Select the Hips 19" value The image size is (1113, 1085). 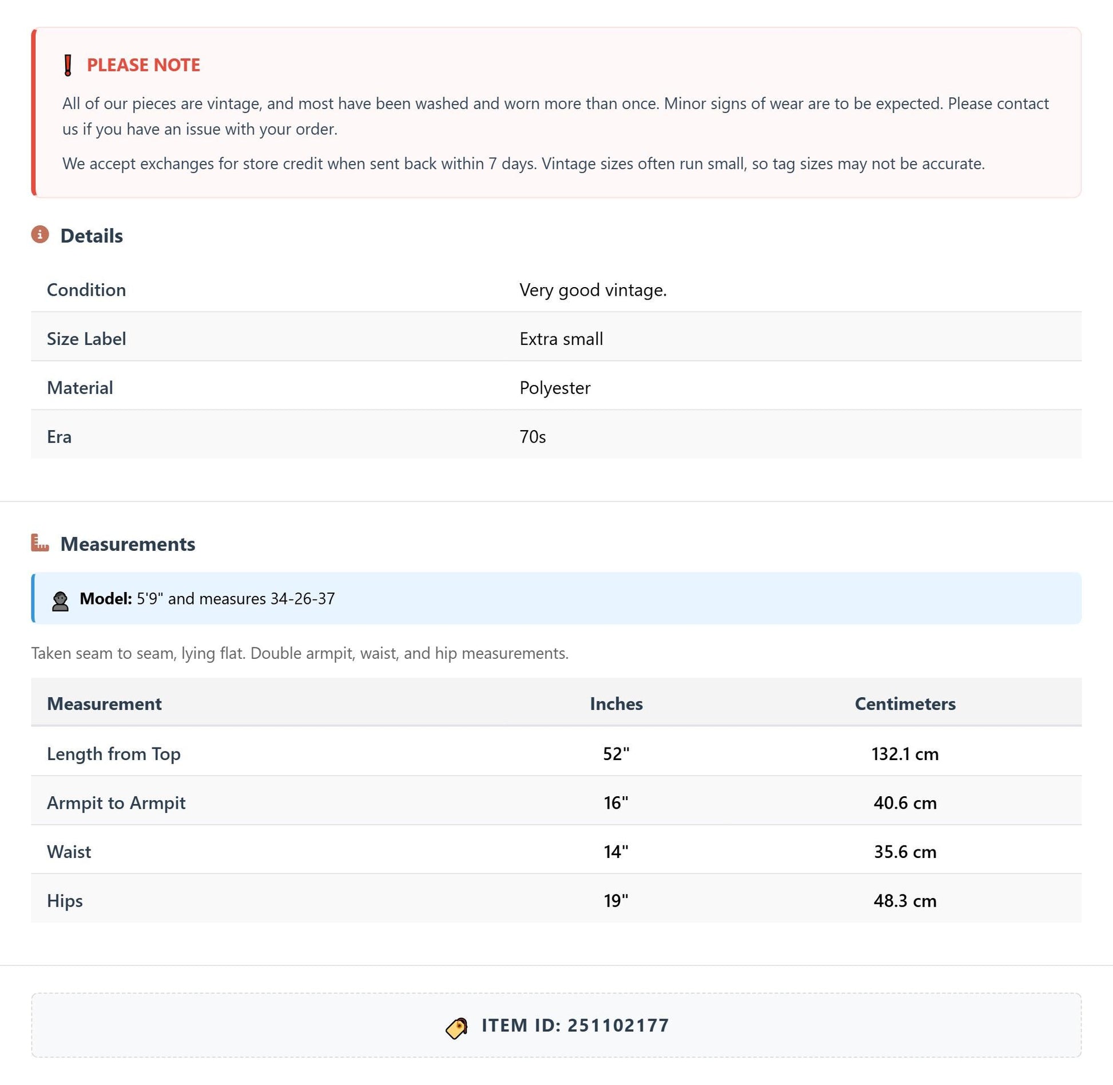[x=616, y=901]
